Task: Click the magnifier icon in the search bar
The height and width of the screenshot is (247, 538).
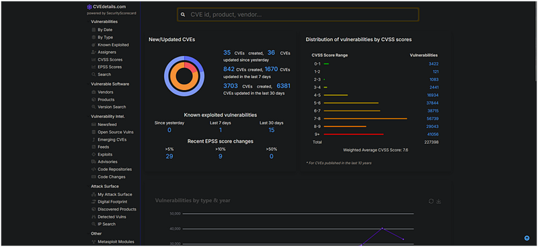Action: pos(183,15)
